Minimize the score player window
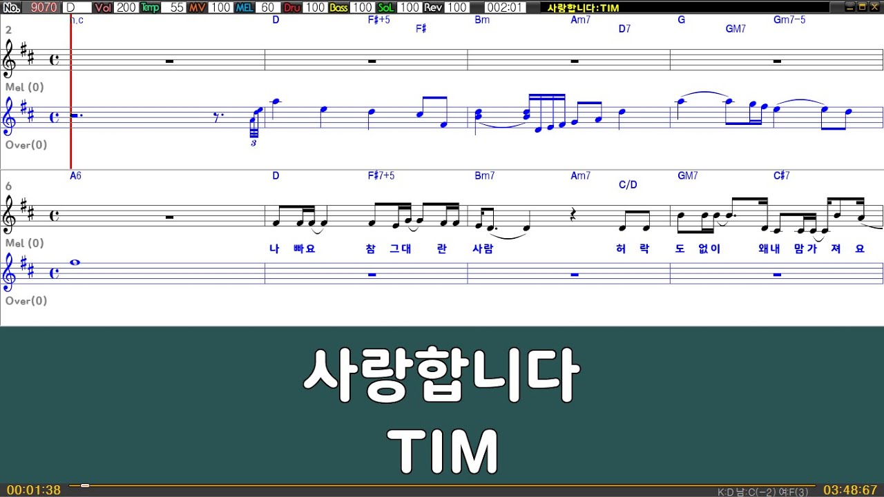Viewport: 884px width, 497px height. (x=849, y=6)
